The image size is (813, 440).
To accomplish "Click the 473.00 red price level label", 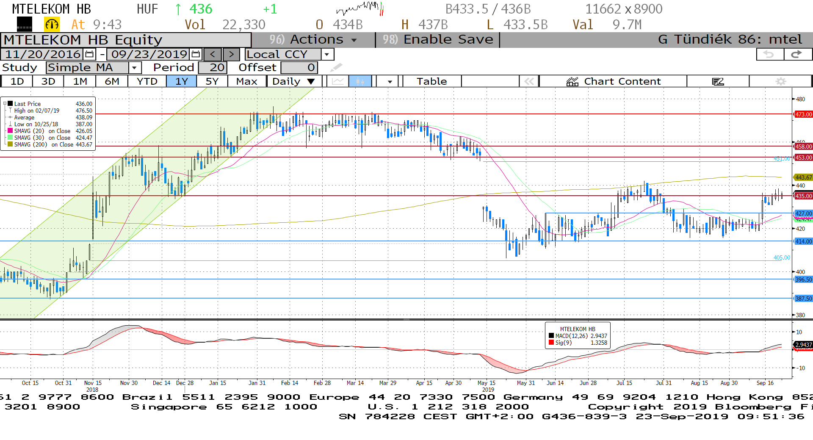I will click(803, 114).
